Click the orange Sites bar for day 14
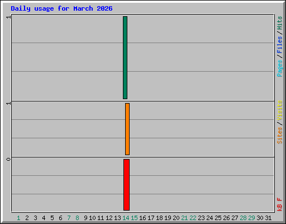The width and height of the screenshot is (286, 224). [127, 129]
